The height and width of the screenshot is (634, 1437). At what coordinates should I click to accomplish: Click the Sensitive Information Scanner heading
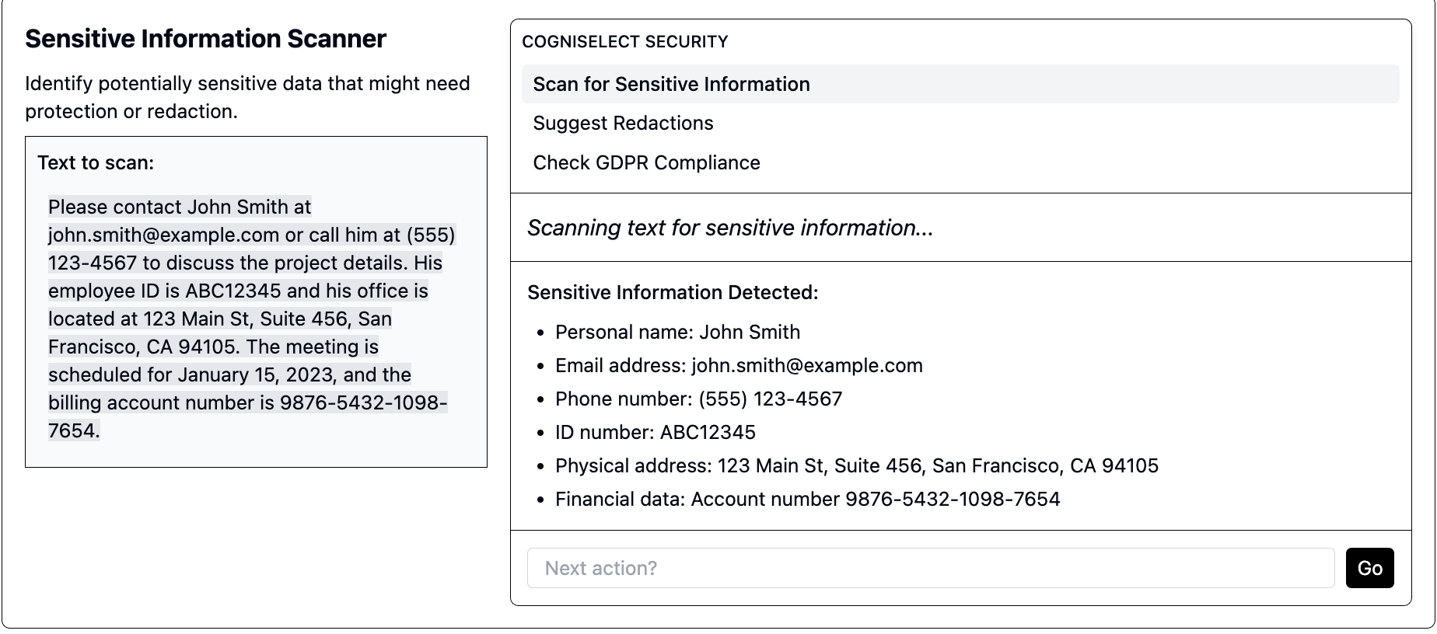point(205,39)
